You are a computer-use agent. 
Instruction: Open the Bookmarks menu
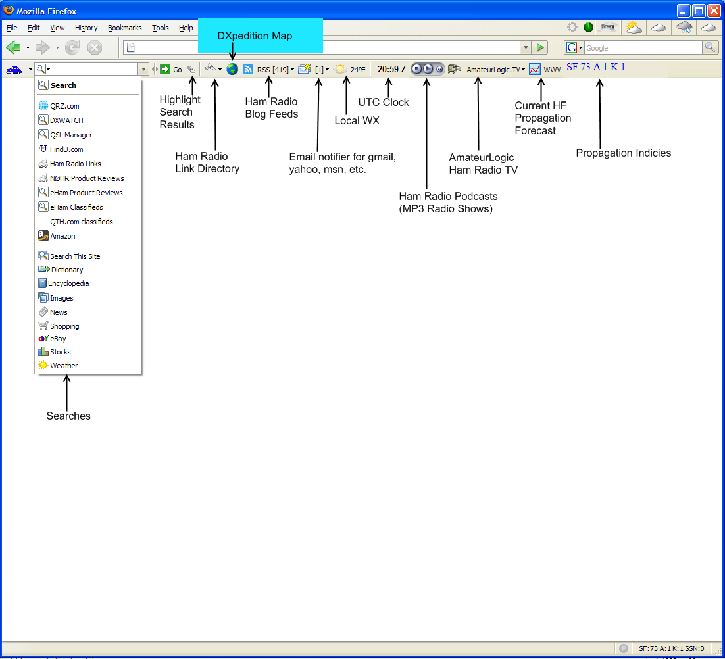pos(125,28)
